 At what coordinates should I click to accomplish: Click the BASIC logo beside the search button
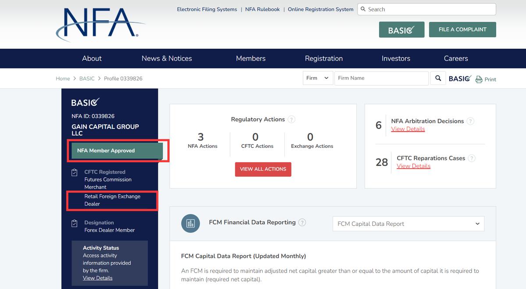460,78
